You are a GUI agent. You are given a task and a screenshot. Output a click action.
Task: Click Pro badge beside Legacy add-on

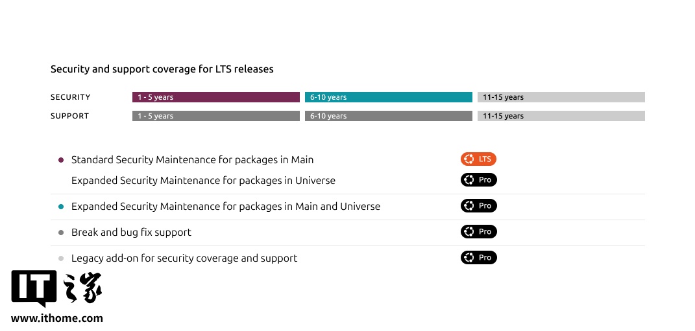click(478, 258)
